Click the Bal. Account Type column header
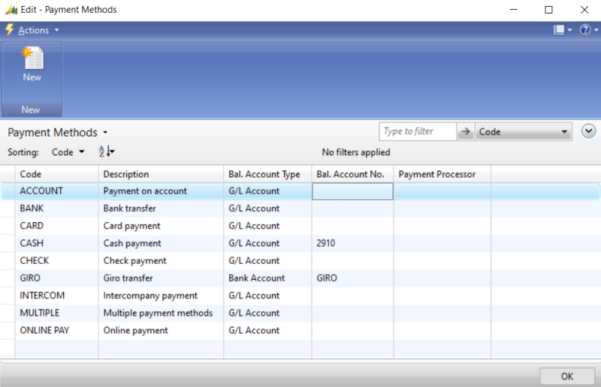 click(x=264, y=174)
